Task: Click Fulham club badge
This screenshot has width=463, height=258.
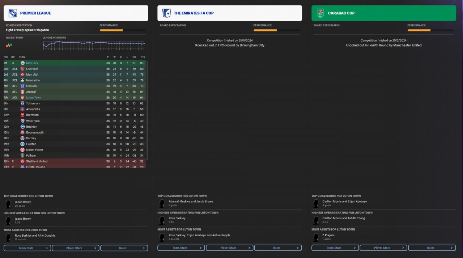Action: [22, 156]
